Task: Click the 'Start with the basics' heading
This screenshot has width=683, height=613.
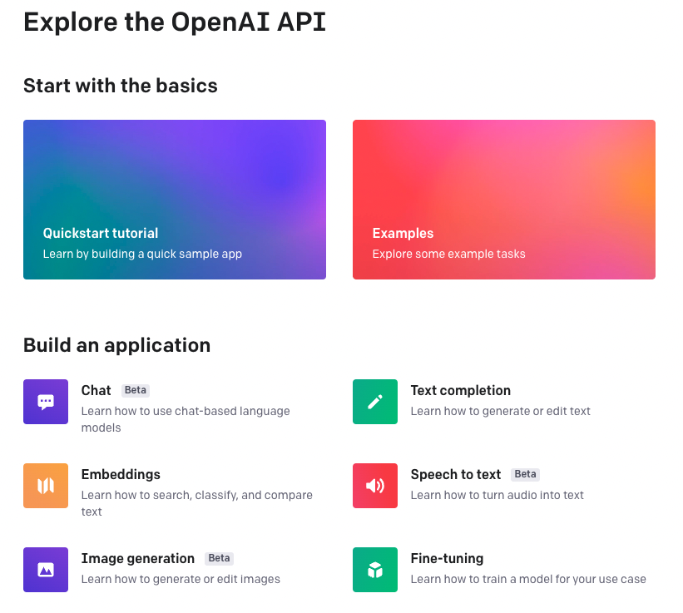Action: pos(121,86)
